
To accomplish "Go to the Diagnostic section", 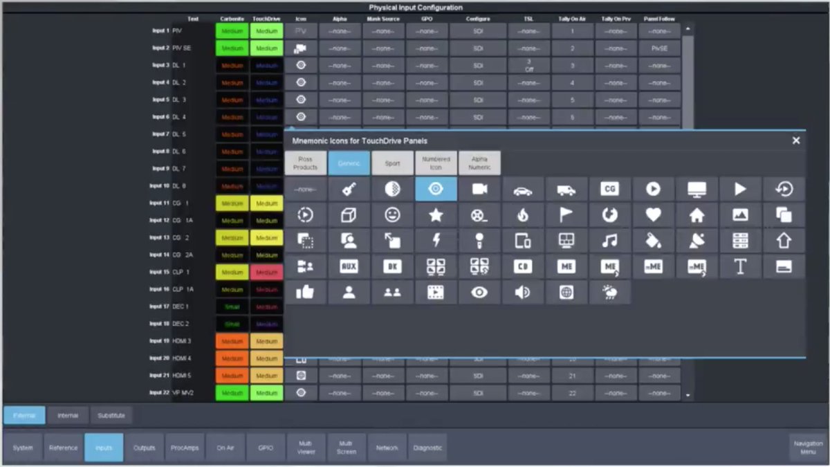I will tap(427, 447).
